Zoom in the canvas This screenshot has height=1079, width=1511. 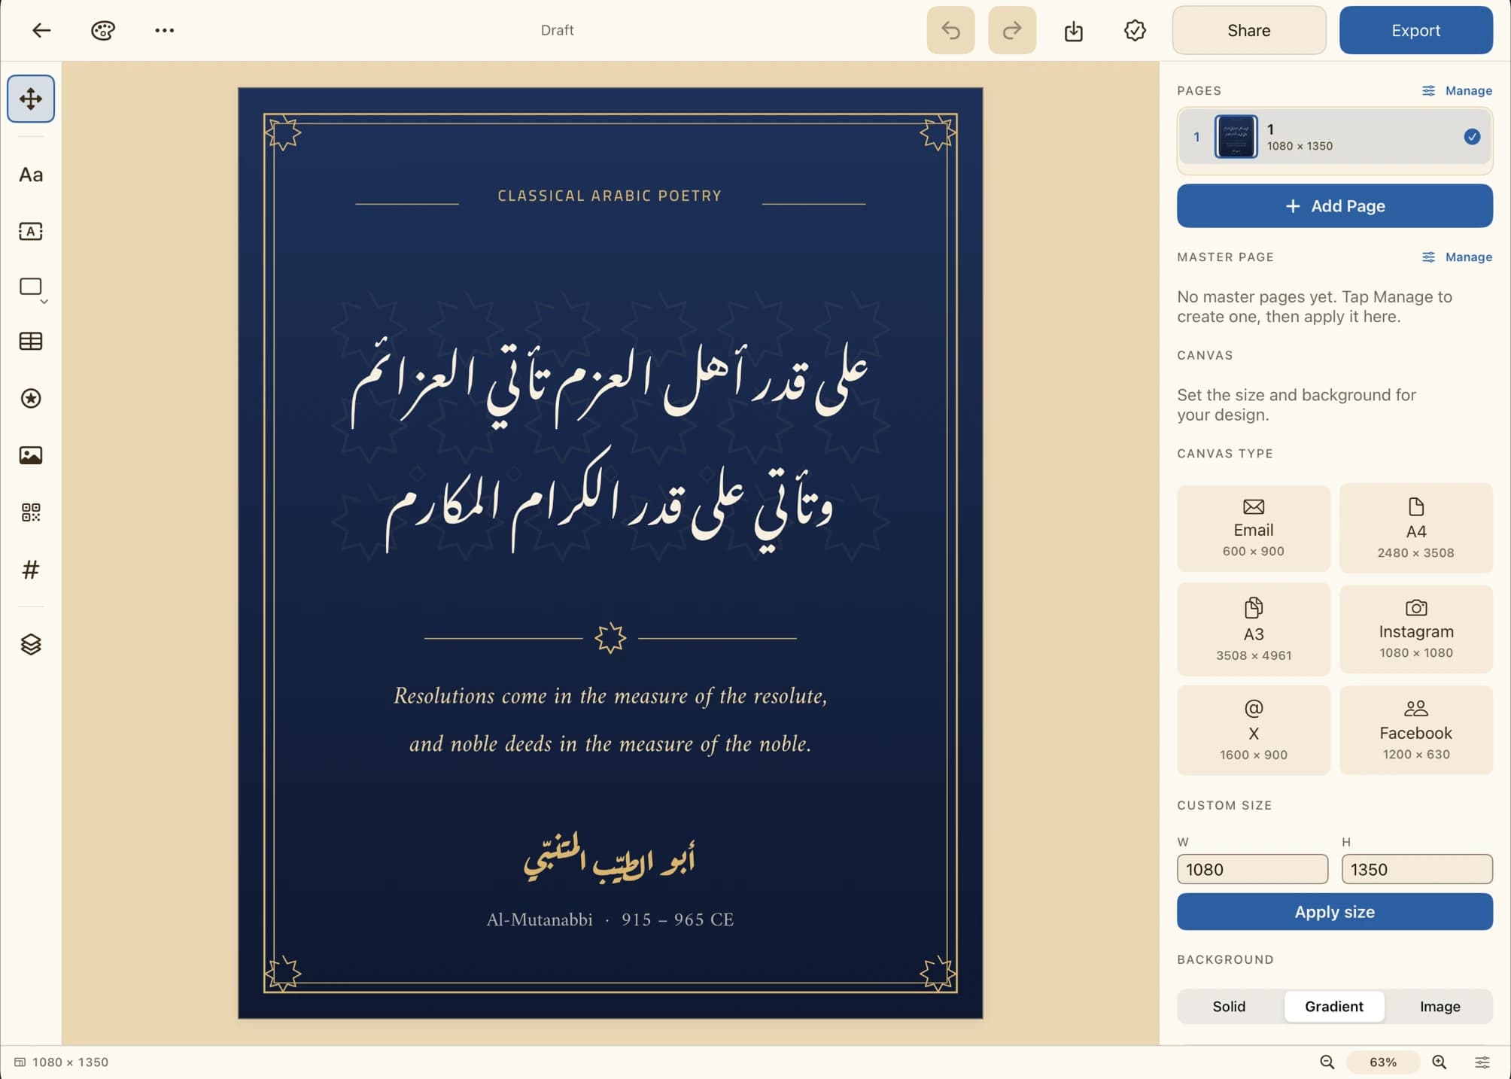pos(1439,1062)
